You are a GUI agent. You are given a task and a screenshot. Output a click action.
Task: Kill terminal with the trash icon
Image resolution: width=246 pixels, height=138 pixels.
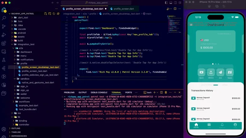click(x=166, y=92)
